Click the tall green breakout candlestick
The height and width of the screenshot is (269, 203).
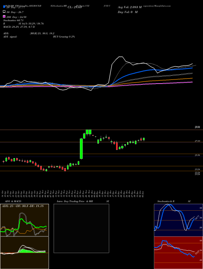(81, 149)
